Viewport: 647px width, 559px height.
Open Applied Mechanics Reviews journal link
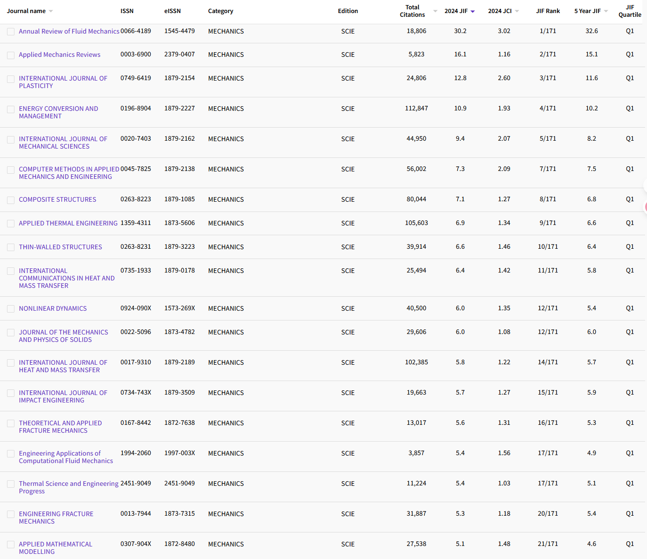pos(60,55)
